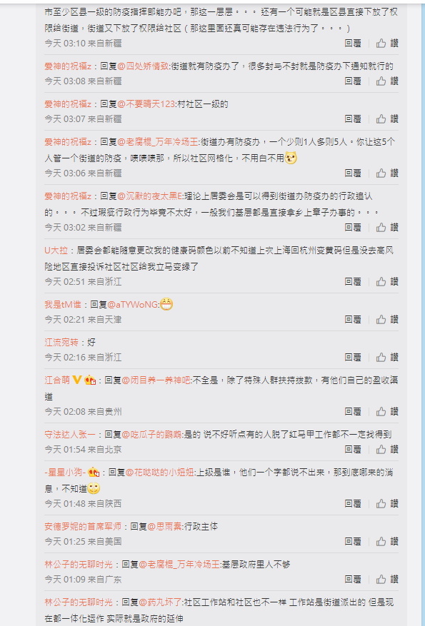This screenshot has width=425, height=626.
Task: Open 江流宛转's profile link
Action: 61,342
